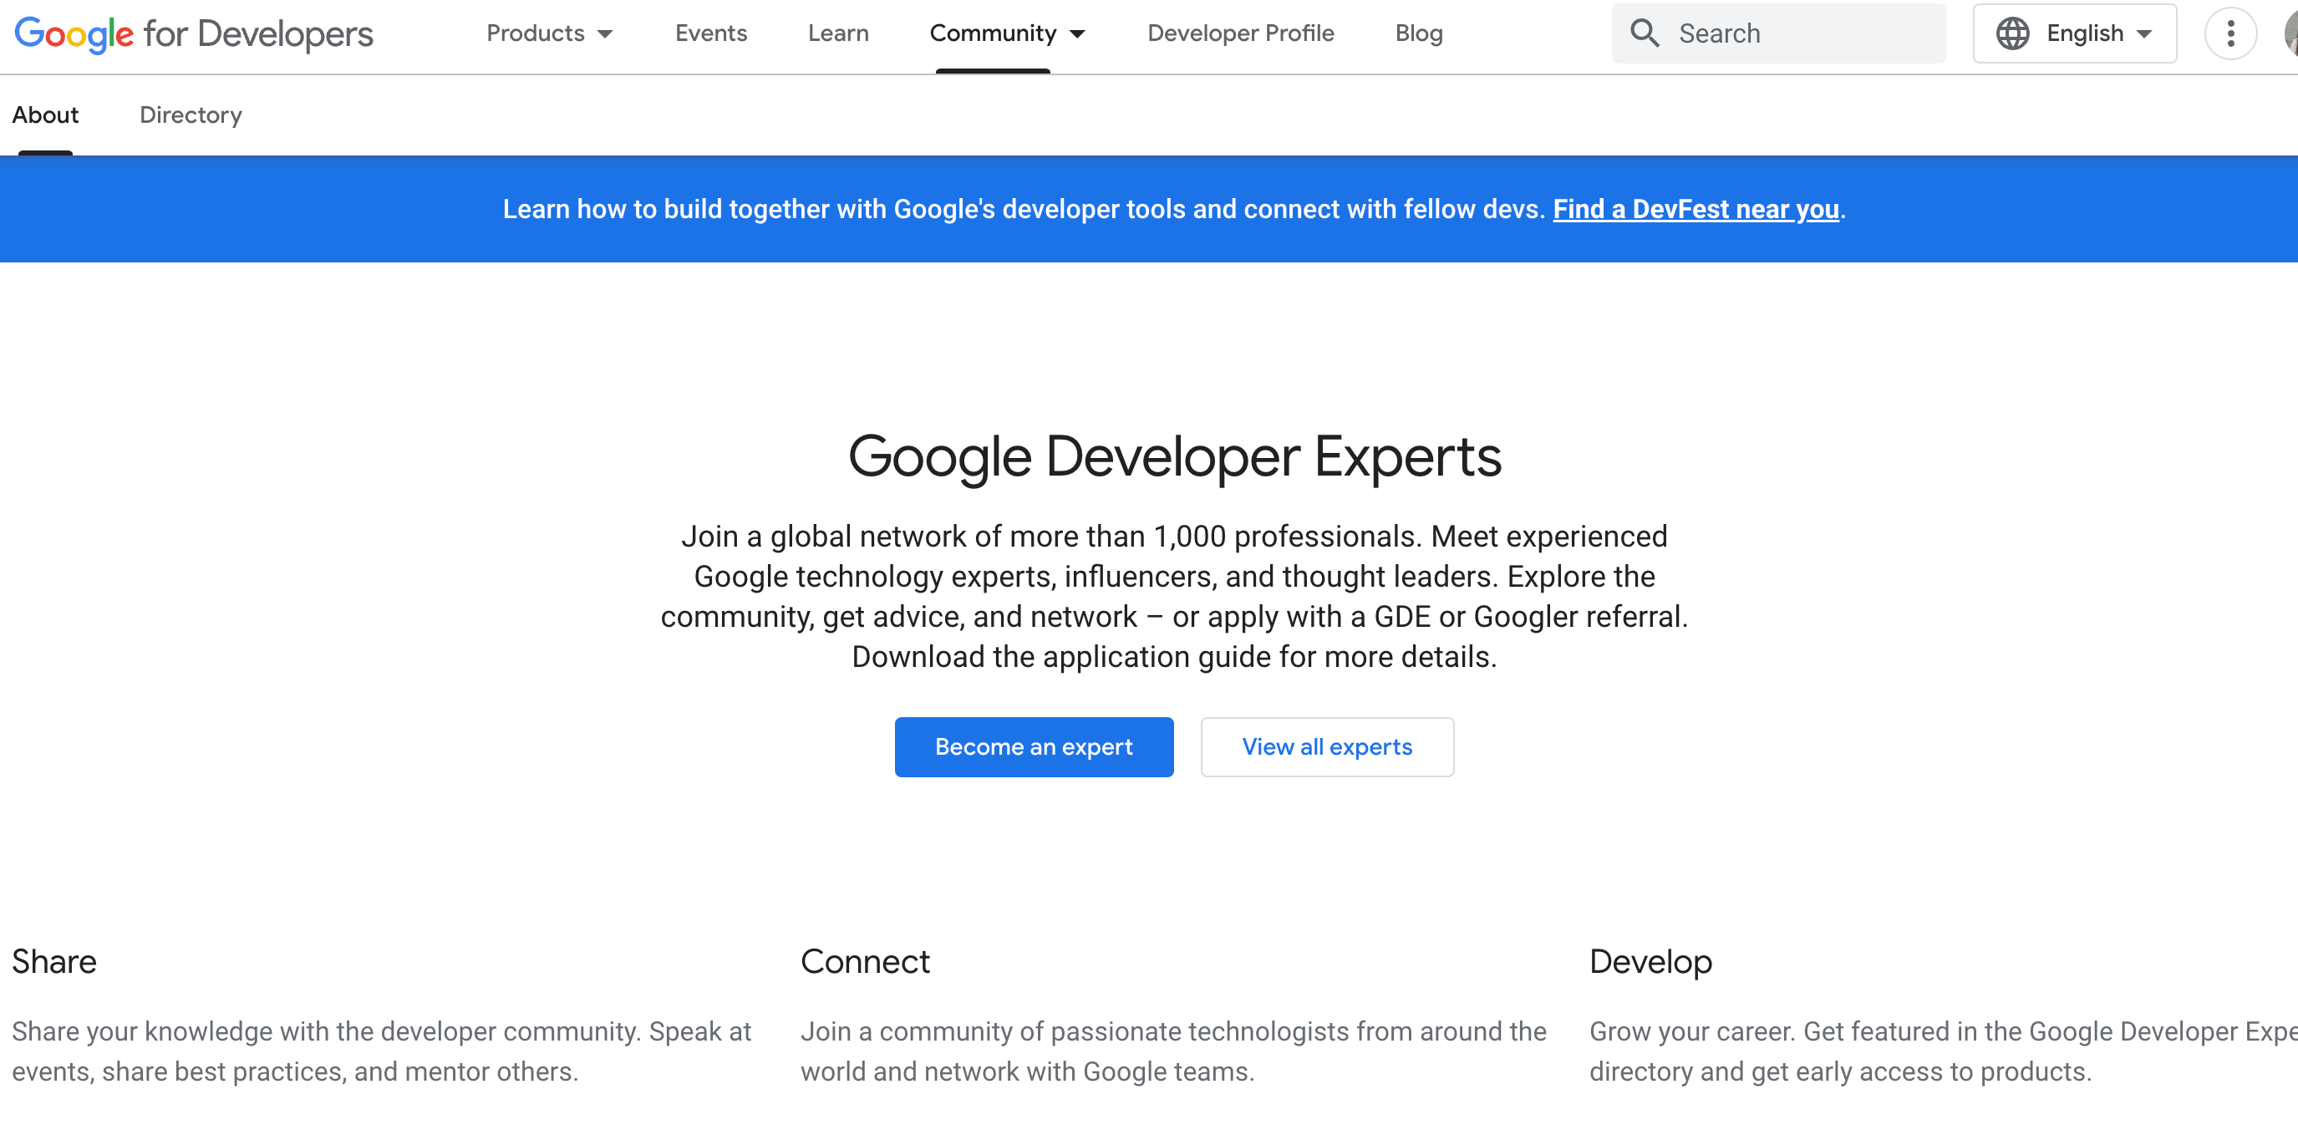Open the Events page
The width and height of the screenshot is (2298, 1130).
pos(711,33)
